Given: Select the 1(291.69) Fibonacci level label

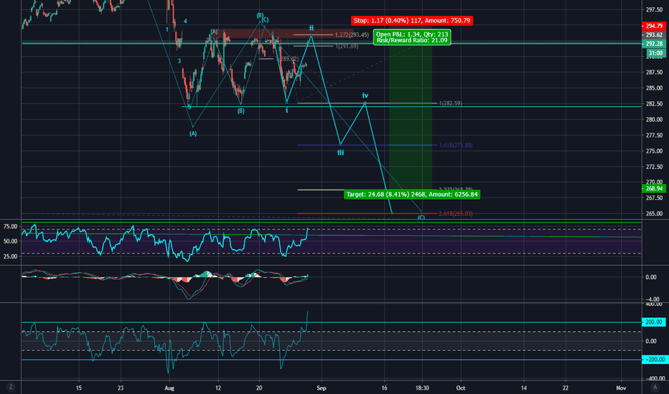Looking at the screenshot, I should (347, 46).
